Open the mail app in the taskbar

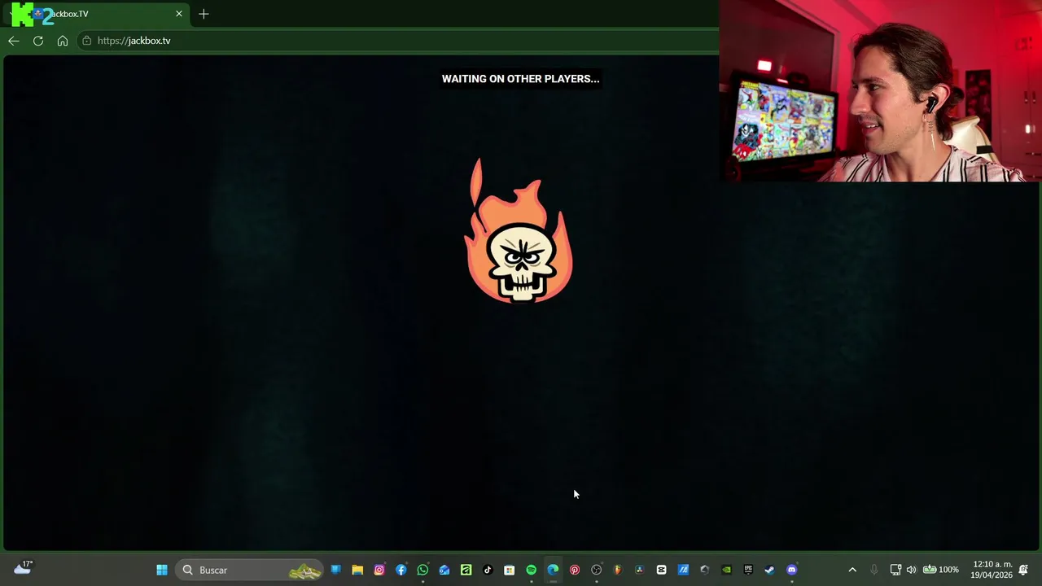tap(444, 570)
